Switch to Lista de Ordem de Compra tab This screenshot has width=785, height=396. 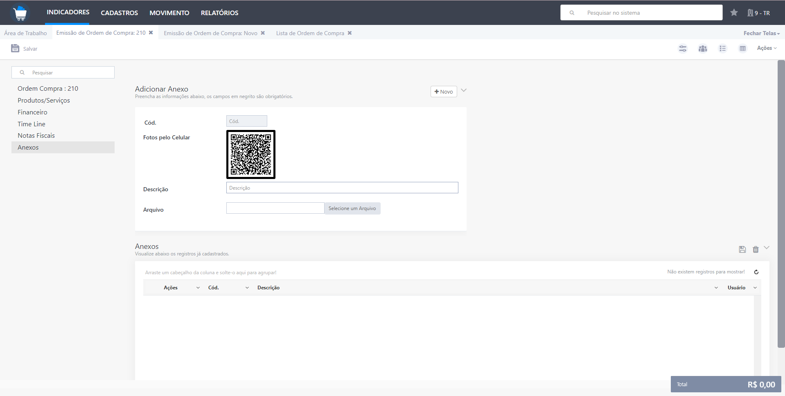[310, 33]
